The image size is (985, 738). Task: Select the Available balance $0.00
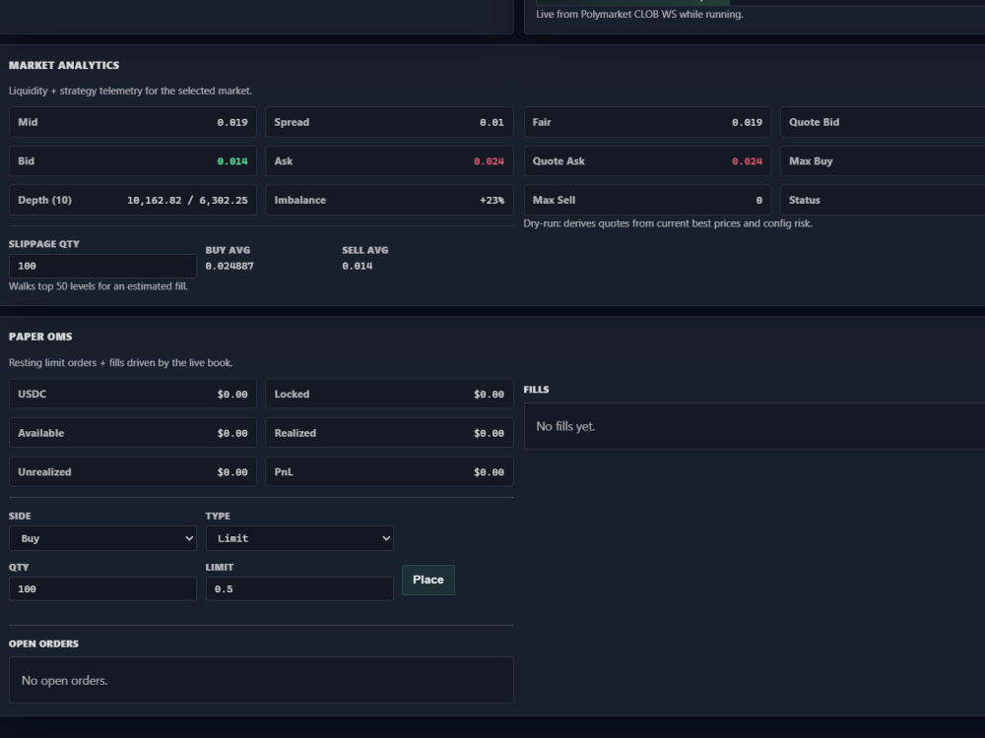tap(232, 433)
